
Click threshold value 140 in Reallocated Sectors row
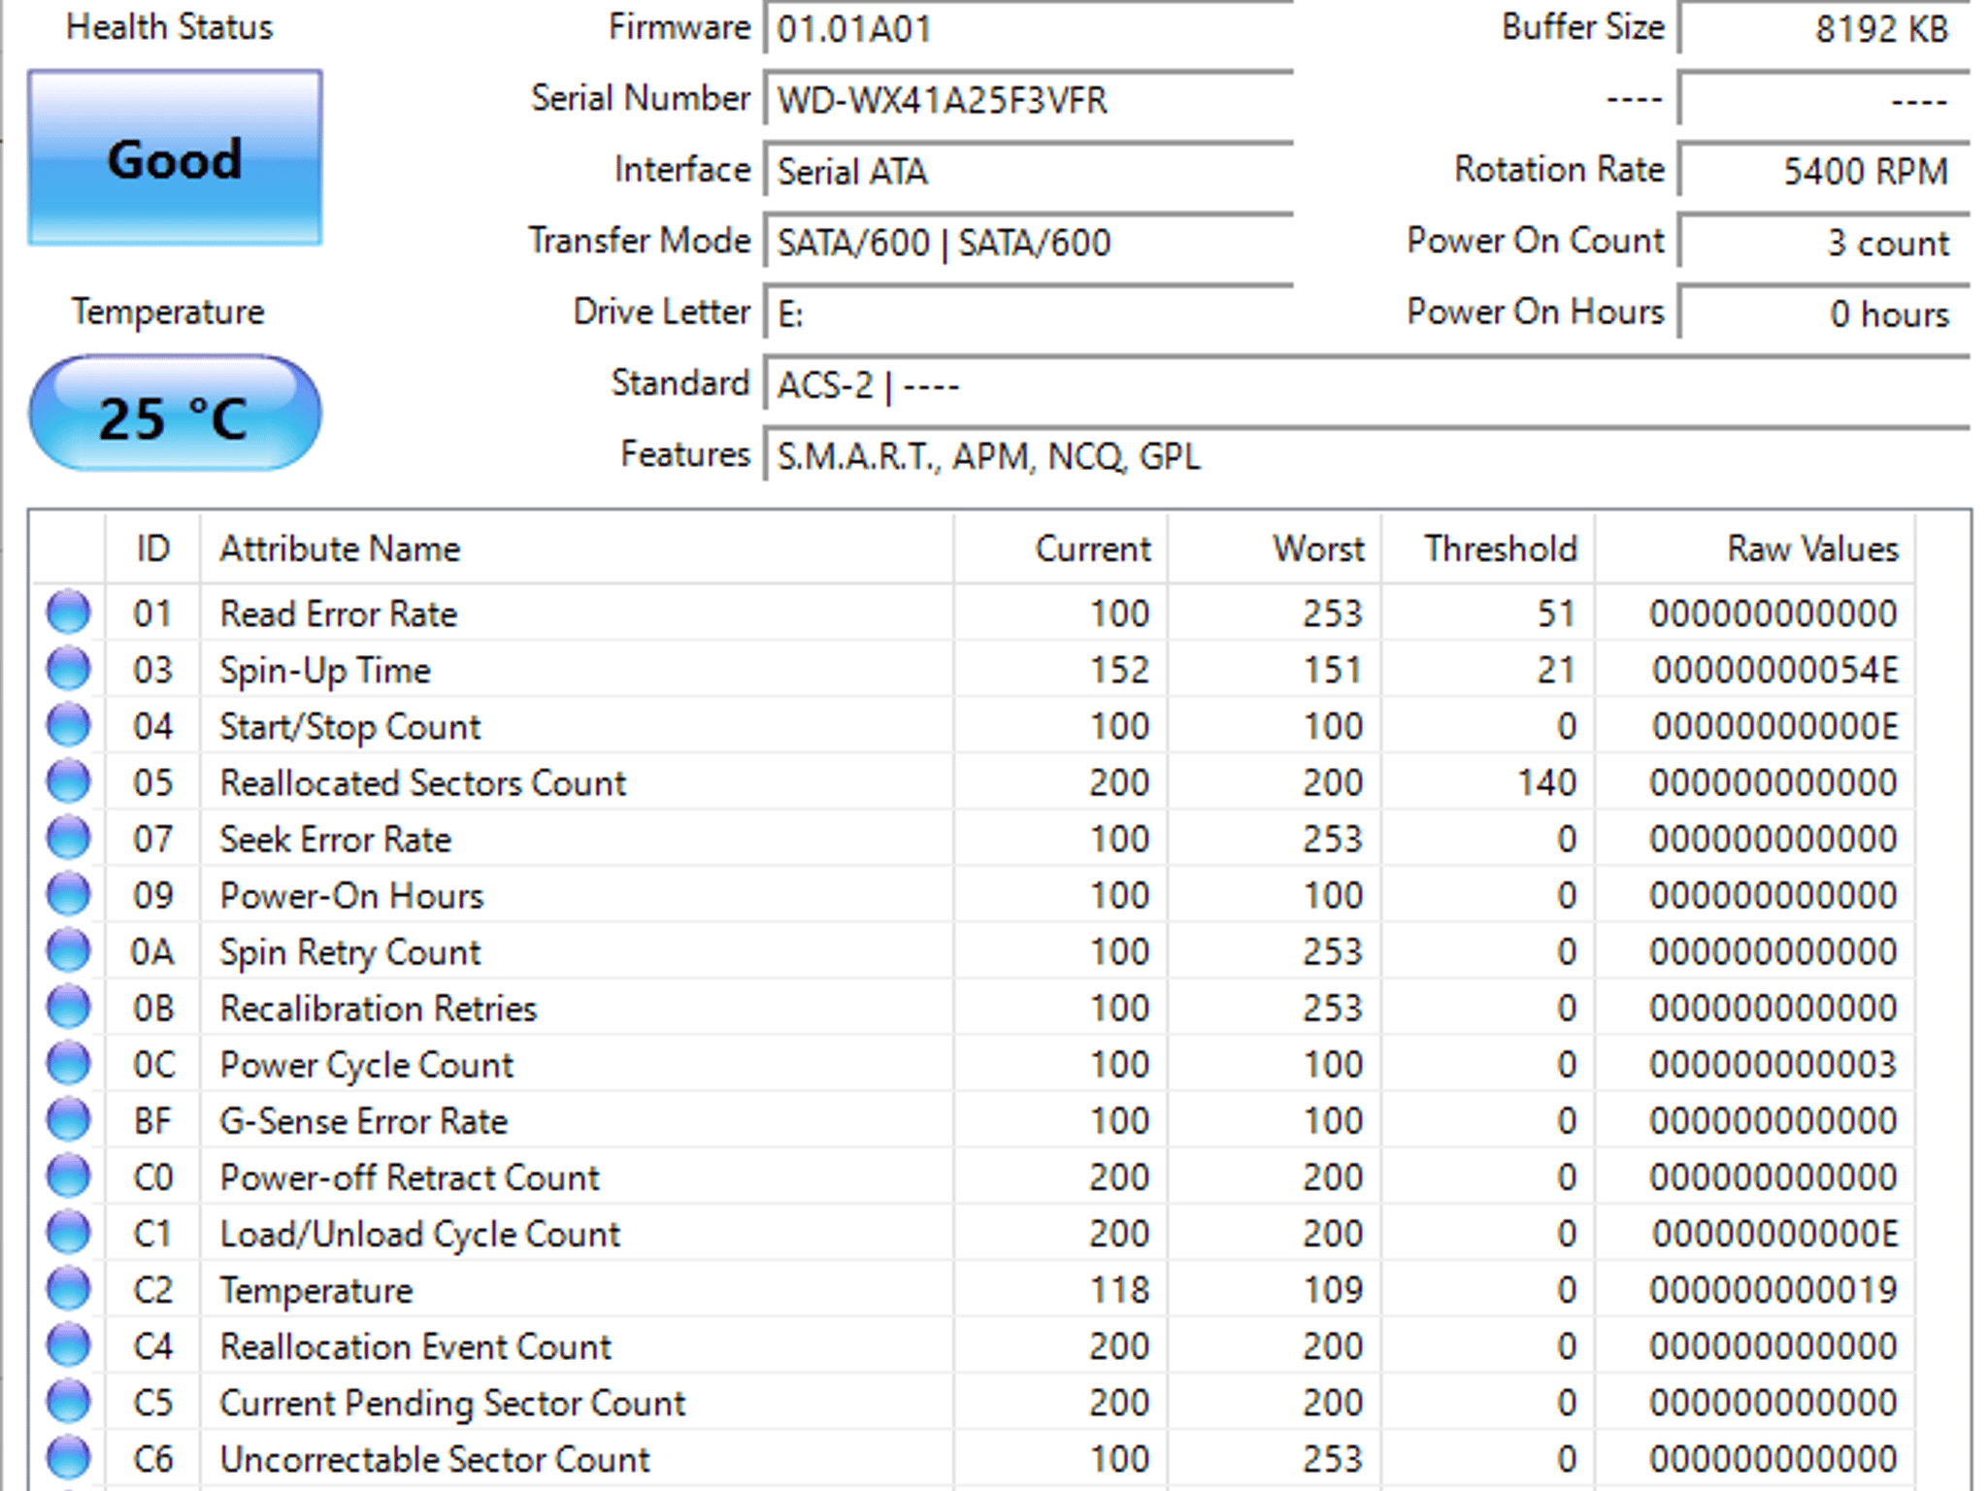(1547, 782)
